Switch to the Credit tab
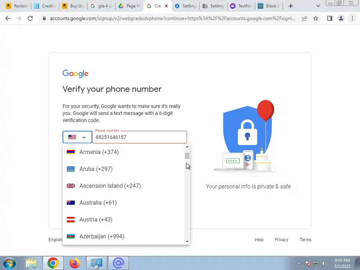The height and width of the screenshot is (270, 360). (x=45, y=6)
